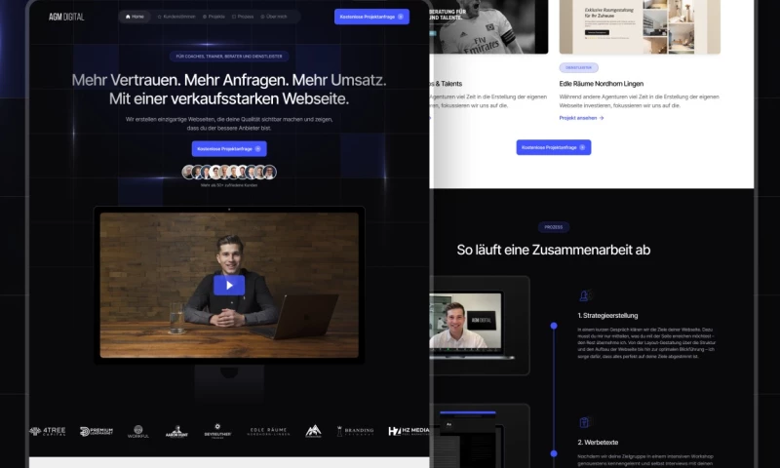Select the Prozess navigation link
The image size is (780, 468).
(244, 17)
